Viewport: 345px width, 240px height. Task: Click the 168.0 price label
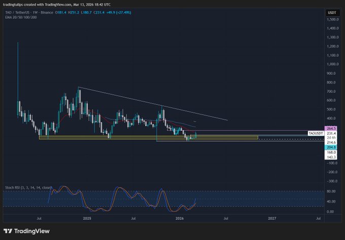[x=331, y=152]
